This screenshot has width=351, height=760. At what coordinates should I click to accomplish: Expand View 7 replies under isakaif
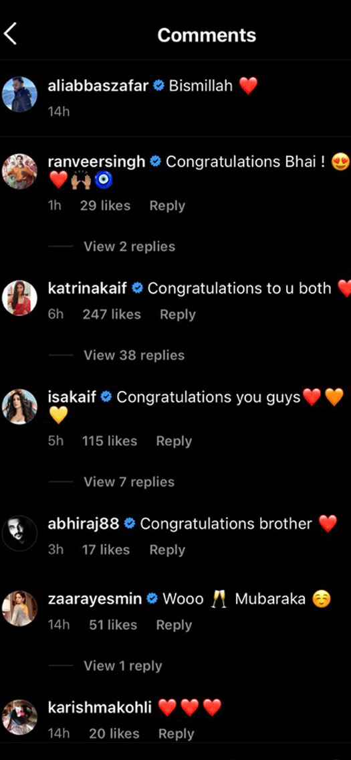coord(129,482)
